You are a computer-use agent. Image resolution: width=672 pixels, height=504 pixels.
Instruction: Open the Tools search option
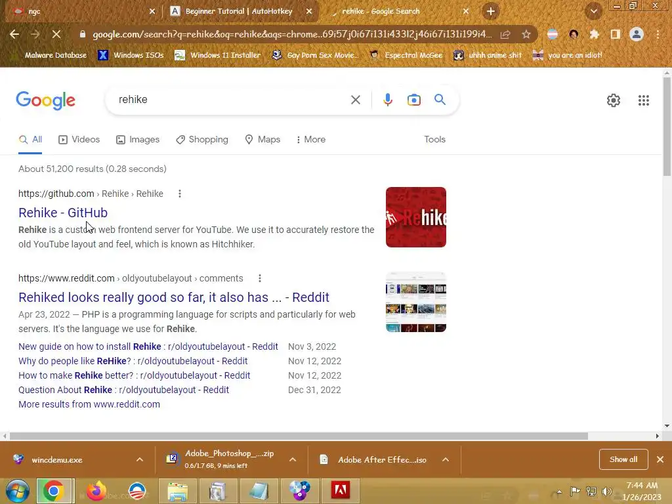[434, 139]
